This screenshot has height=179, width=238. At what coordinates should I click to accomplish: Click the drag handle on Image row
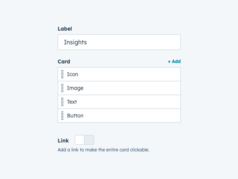pyautogui.click(x=62, y=88)
